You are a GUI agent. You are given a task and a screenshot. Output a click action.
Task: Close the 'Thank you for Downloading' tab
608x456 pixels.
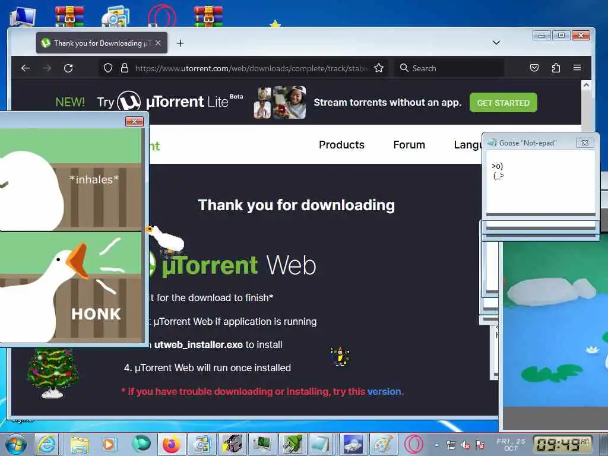pos(158,43)
